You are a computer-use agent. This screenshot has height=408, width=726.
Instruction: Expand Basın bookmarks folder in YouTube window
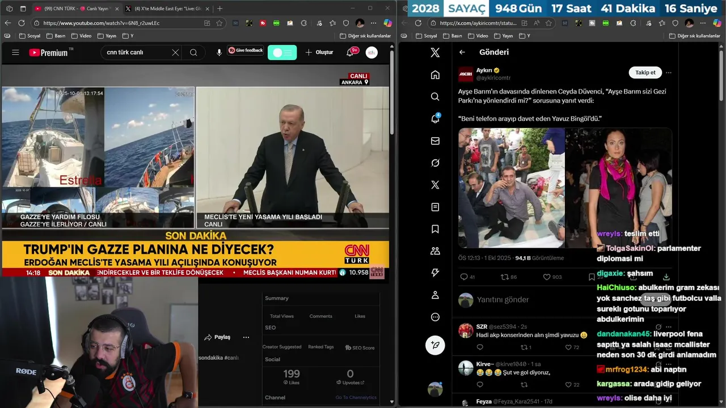(x=55, y=36)
